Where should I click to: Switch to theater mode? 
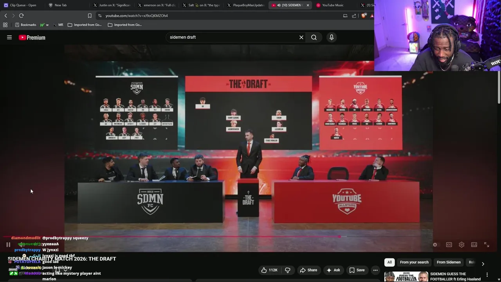point(474,245)
